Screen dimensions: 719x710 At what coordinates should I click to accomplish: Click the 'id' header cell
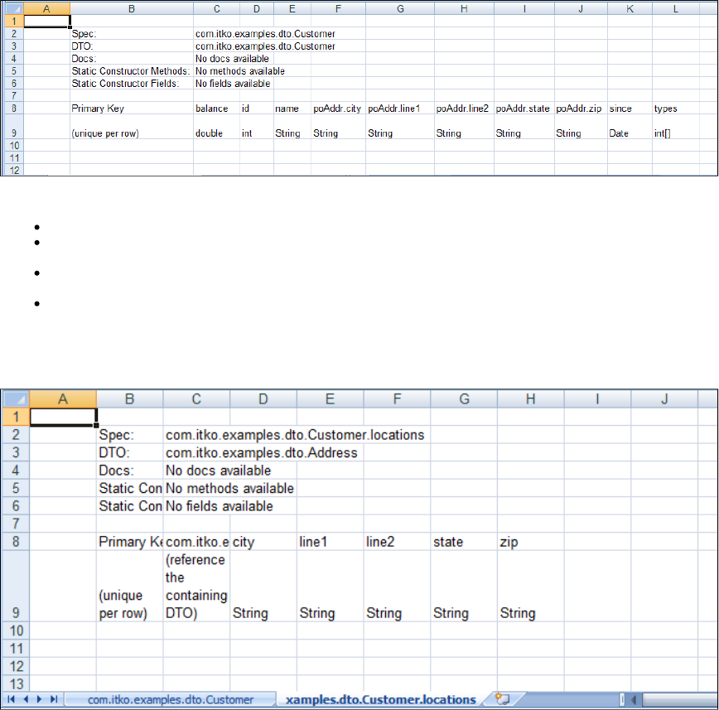point(257,109)
